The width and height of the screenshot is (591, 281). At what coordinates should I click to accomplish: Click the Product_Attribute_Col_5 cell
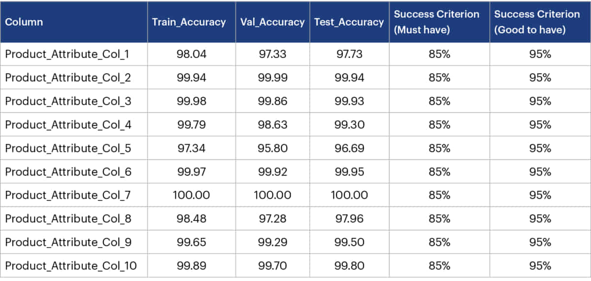[x=74, y=148]
